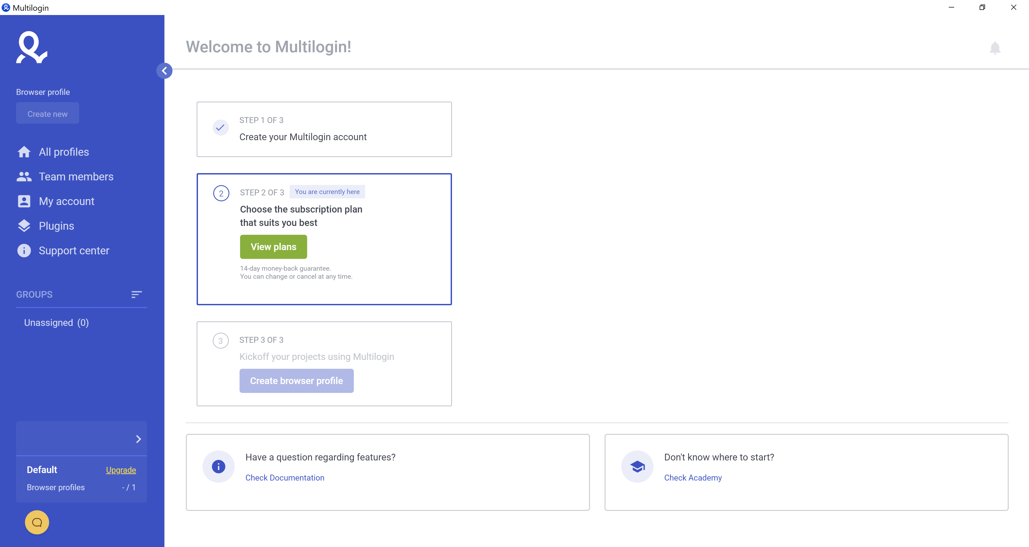Click the Academy graduation cap icon
This screenshot has width=1029, height=547.
coord(637,466)
